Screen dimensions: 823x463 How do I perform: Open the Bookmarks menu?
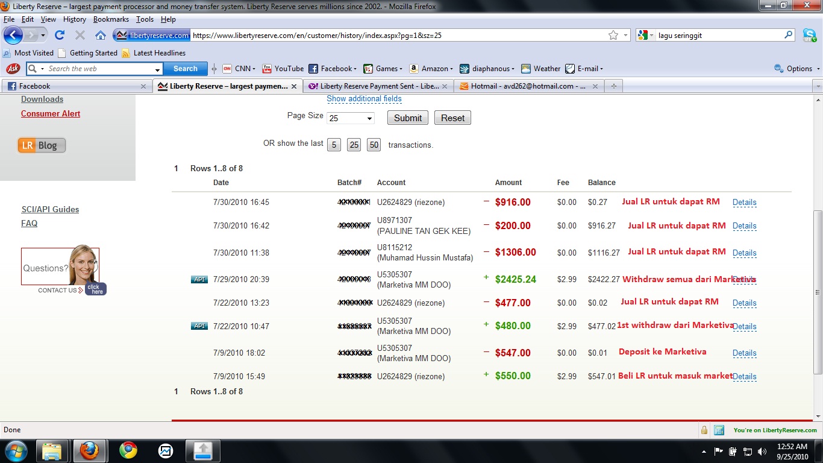pyautogui.click(x=111, y=19)
